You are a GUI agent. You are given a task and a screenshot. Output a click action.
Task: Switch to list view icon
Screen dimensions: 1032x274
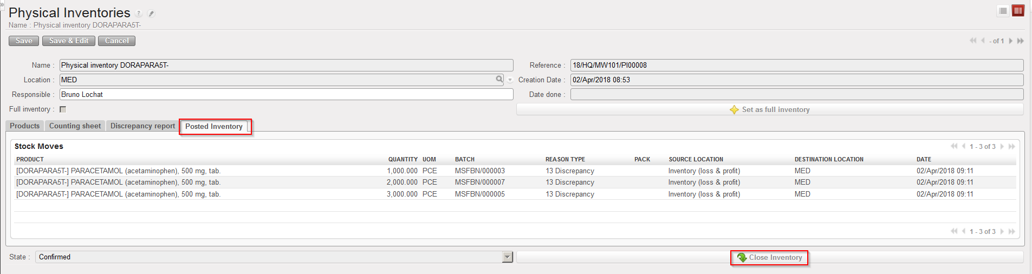pyautogui.click(x=1003, y=11)
